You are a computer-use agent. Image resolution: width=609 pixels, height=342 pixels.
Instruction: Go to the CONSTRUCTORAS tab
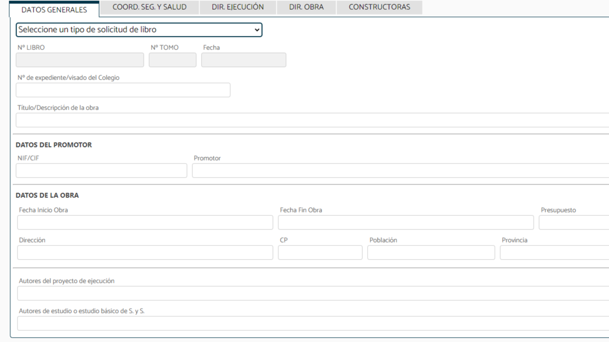point(379,7)
